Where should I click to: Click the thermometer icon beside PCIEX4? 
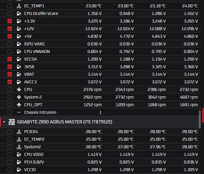19,132
